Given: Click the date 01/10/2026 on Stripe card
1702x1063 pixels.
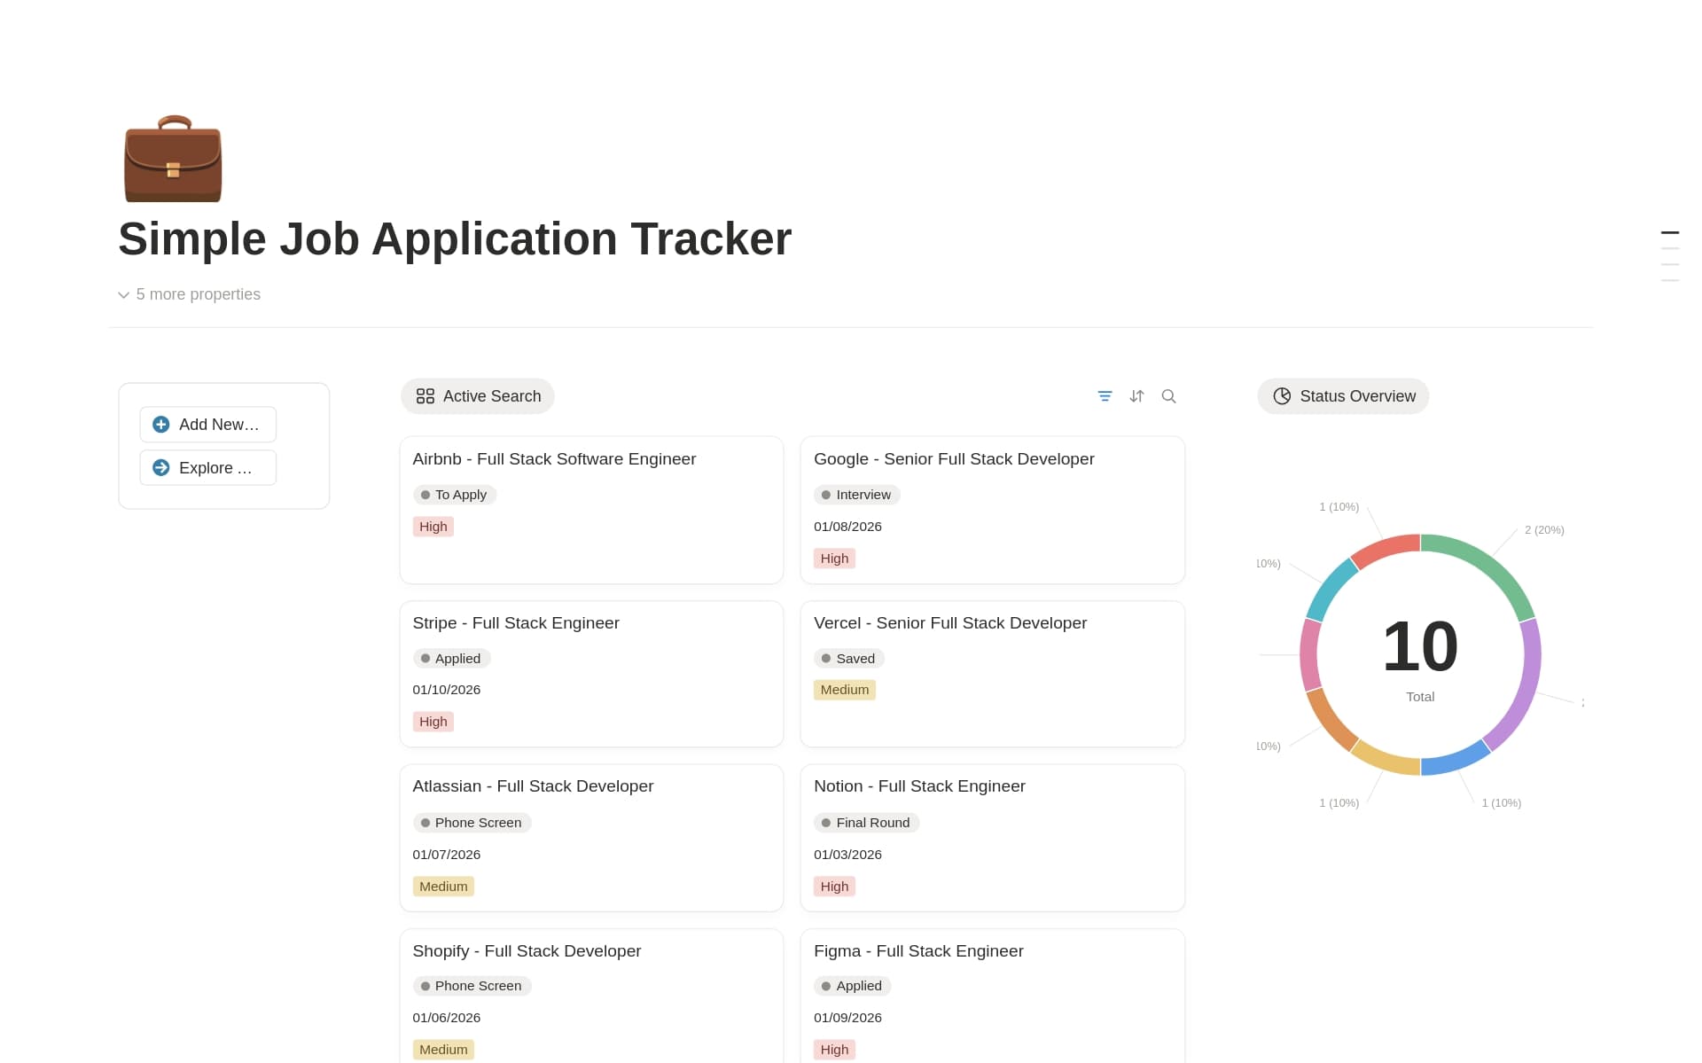Looking at the screenshot, I should 446,690.
